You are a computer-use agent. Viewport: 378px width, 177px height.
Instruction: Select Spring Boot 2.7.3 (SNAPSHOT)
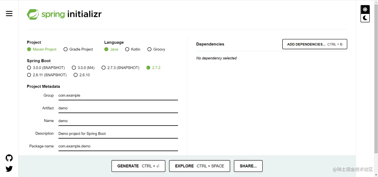120,68
